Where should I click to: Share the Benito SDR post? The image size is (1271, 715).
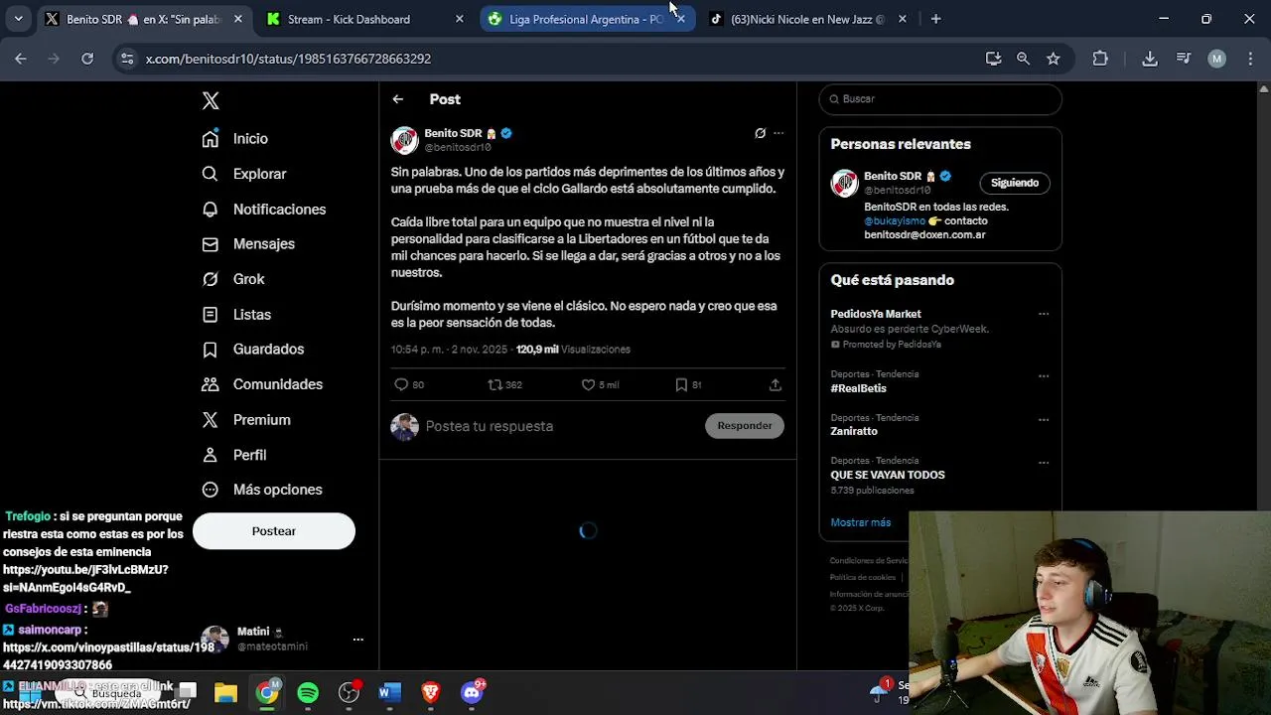pos(776,385)
